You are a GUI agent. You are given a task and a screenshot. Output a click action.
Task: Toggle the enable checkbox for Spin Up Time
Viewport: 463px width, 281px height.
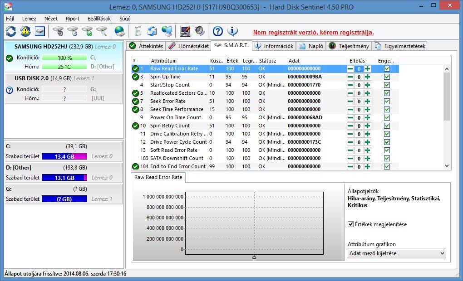[x=387, y=77]
